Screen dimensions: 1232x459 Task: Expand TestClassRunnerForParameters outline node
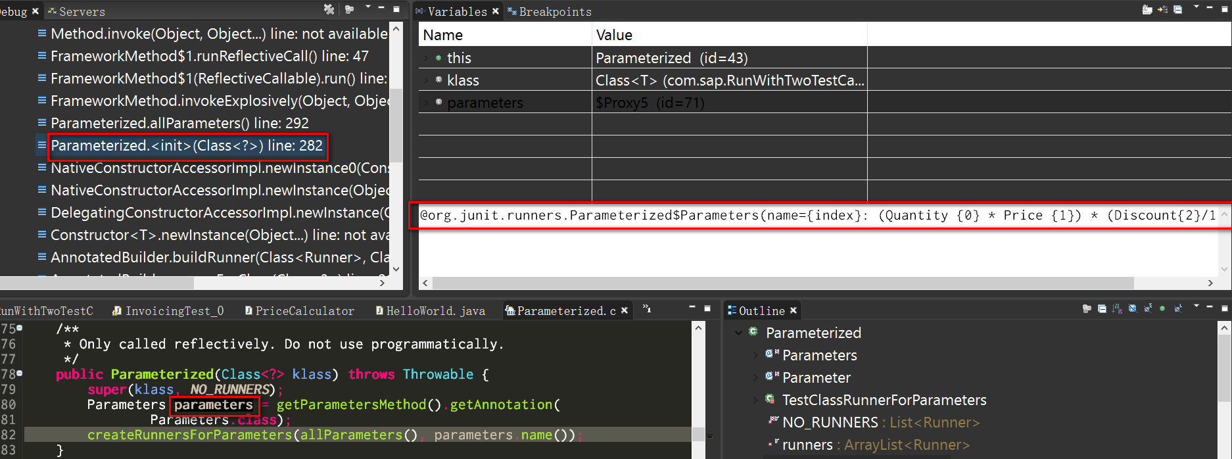(755, 400)
